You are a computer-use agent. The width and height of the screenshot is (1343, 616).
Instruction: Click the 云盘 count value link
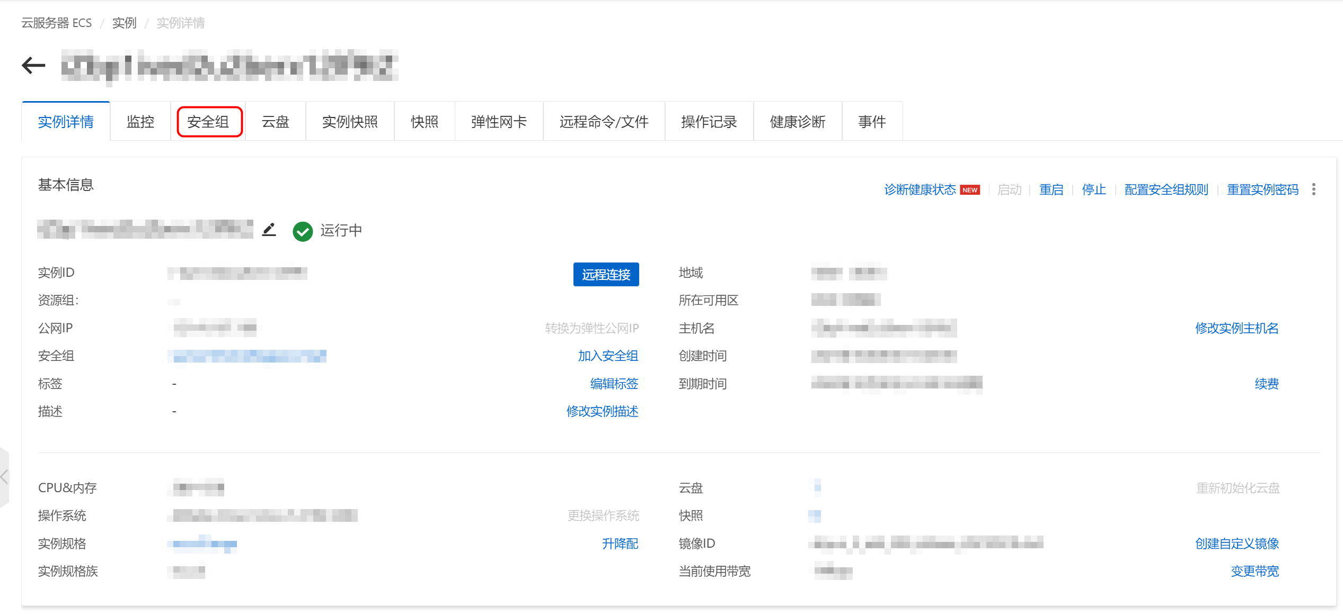[817, 487]
